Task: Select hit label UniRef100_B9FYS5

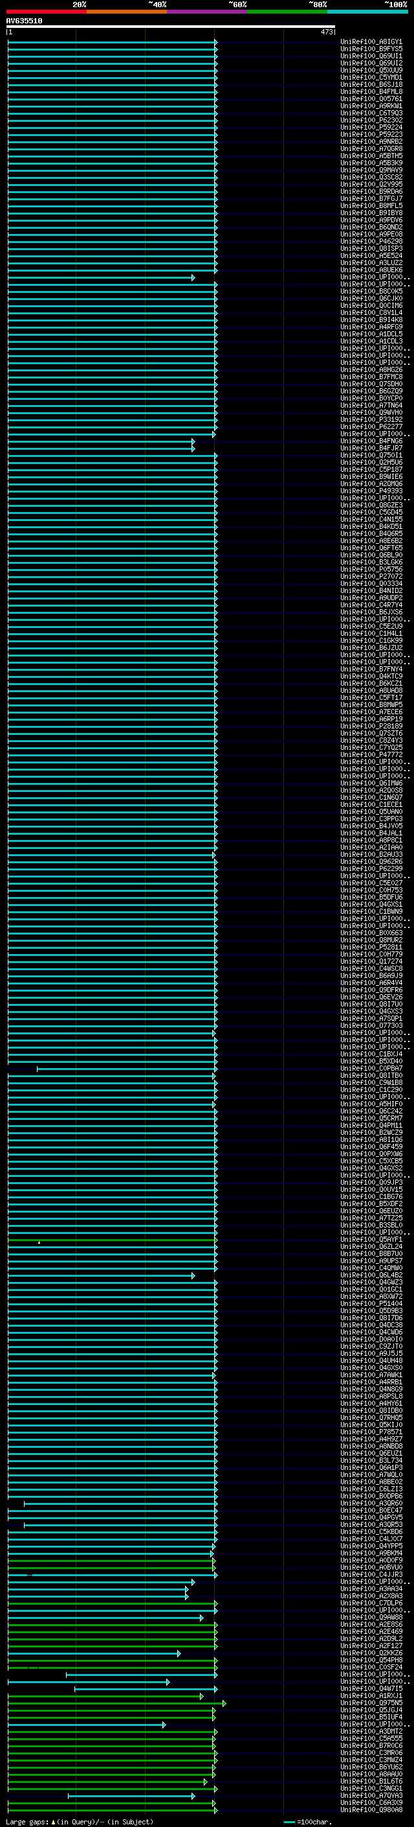Action: (x=371, y=49)
